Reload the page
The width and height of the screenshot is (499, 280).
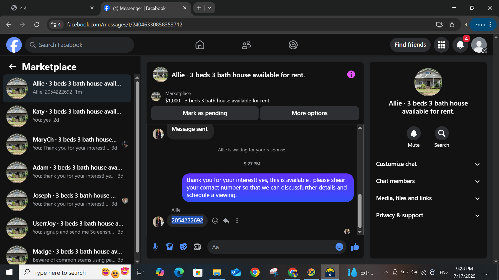tap(37, 25)
